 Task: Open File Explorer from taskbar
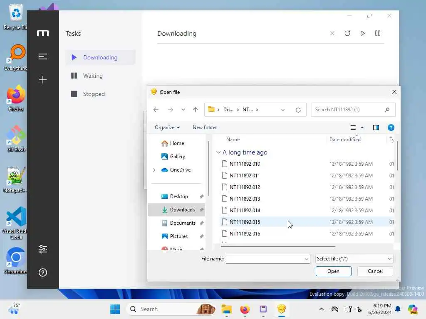point(226,309)
